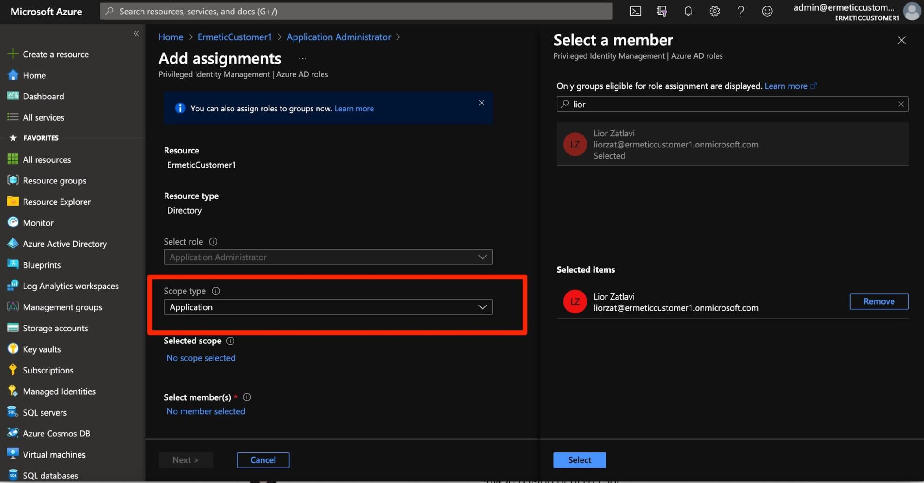The width and height of the screenshot is (924, 483).
Task: Click the Azure Cosmos DB icon
Action: click(x=13, y=433)
